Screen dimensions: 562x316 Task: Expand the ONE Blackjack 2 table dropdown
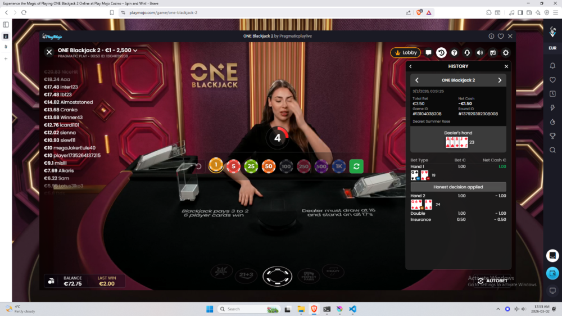tap(135, 51)
